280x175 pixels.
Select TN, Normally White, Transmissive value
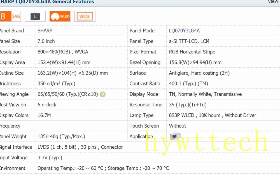205,94
